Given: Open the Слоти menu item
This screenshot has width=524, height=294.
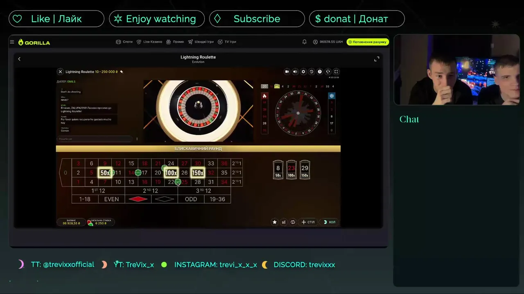Looking at the screenshot, I should (124, 42).
